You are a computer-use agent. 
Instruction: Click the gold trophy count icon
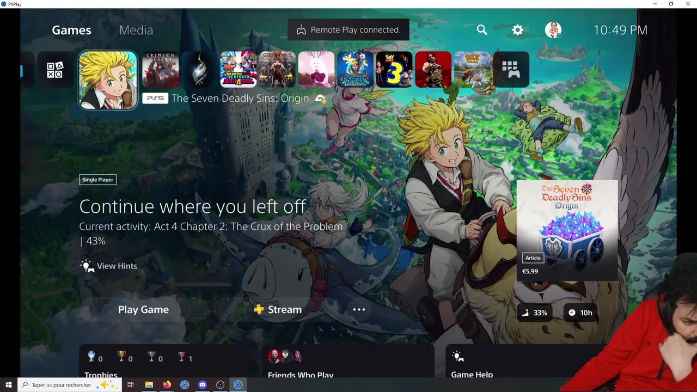click(121, 357)
